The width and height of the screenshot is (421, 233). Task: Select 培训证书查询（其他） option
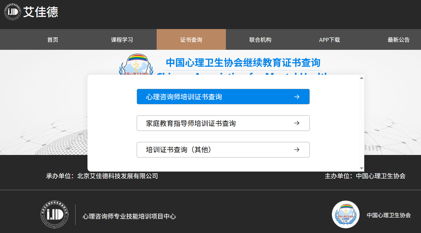point(223,150)
